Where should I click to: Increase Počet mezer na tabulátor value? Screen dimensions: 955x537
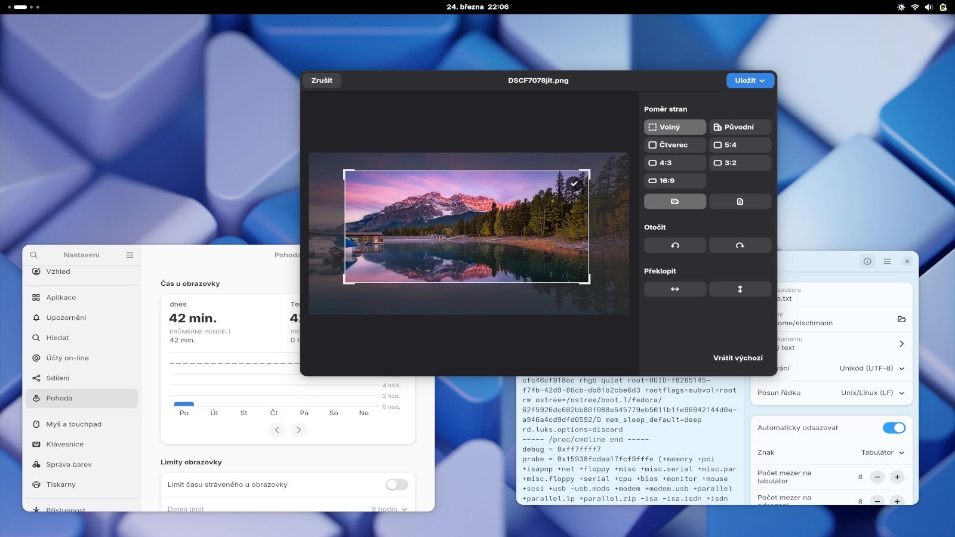click(x=897, y=477)
